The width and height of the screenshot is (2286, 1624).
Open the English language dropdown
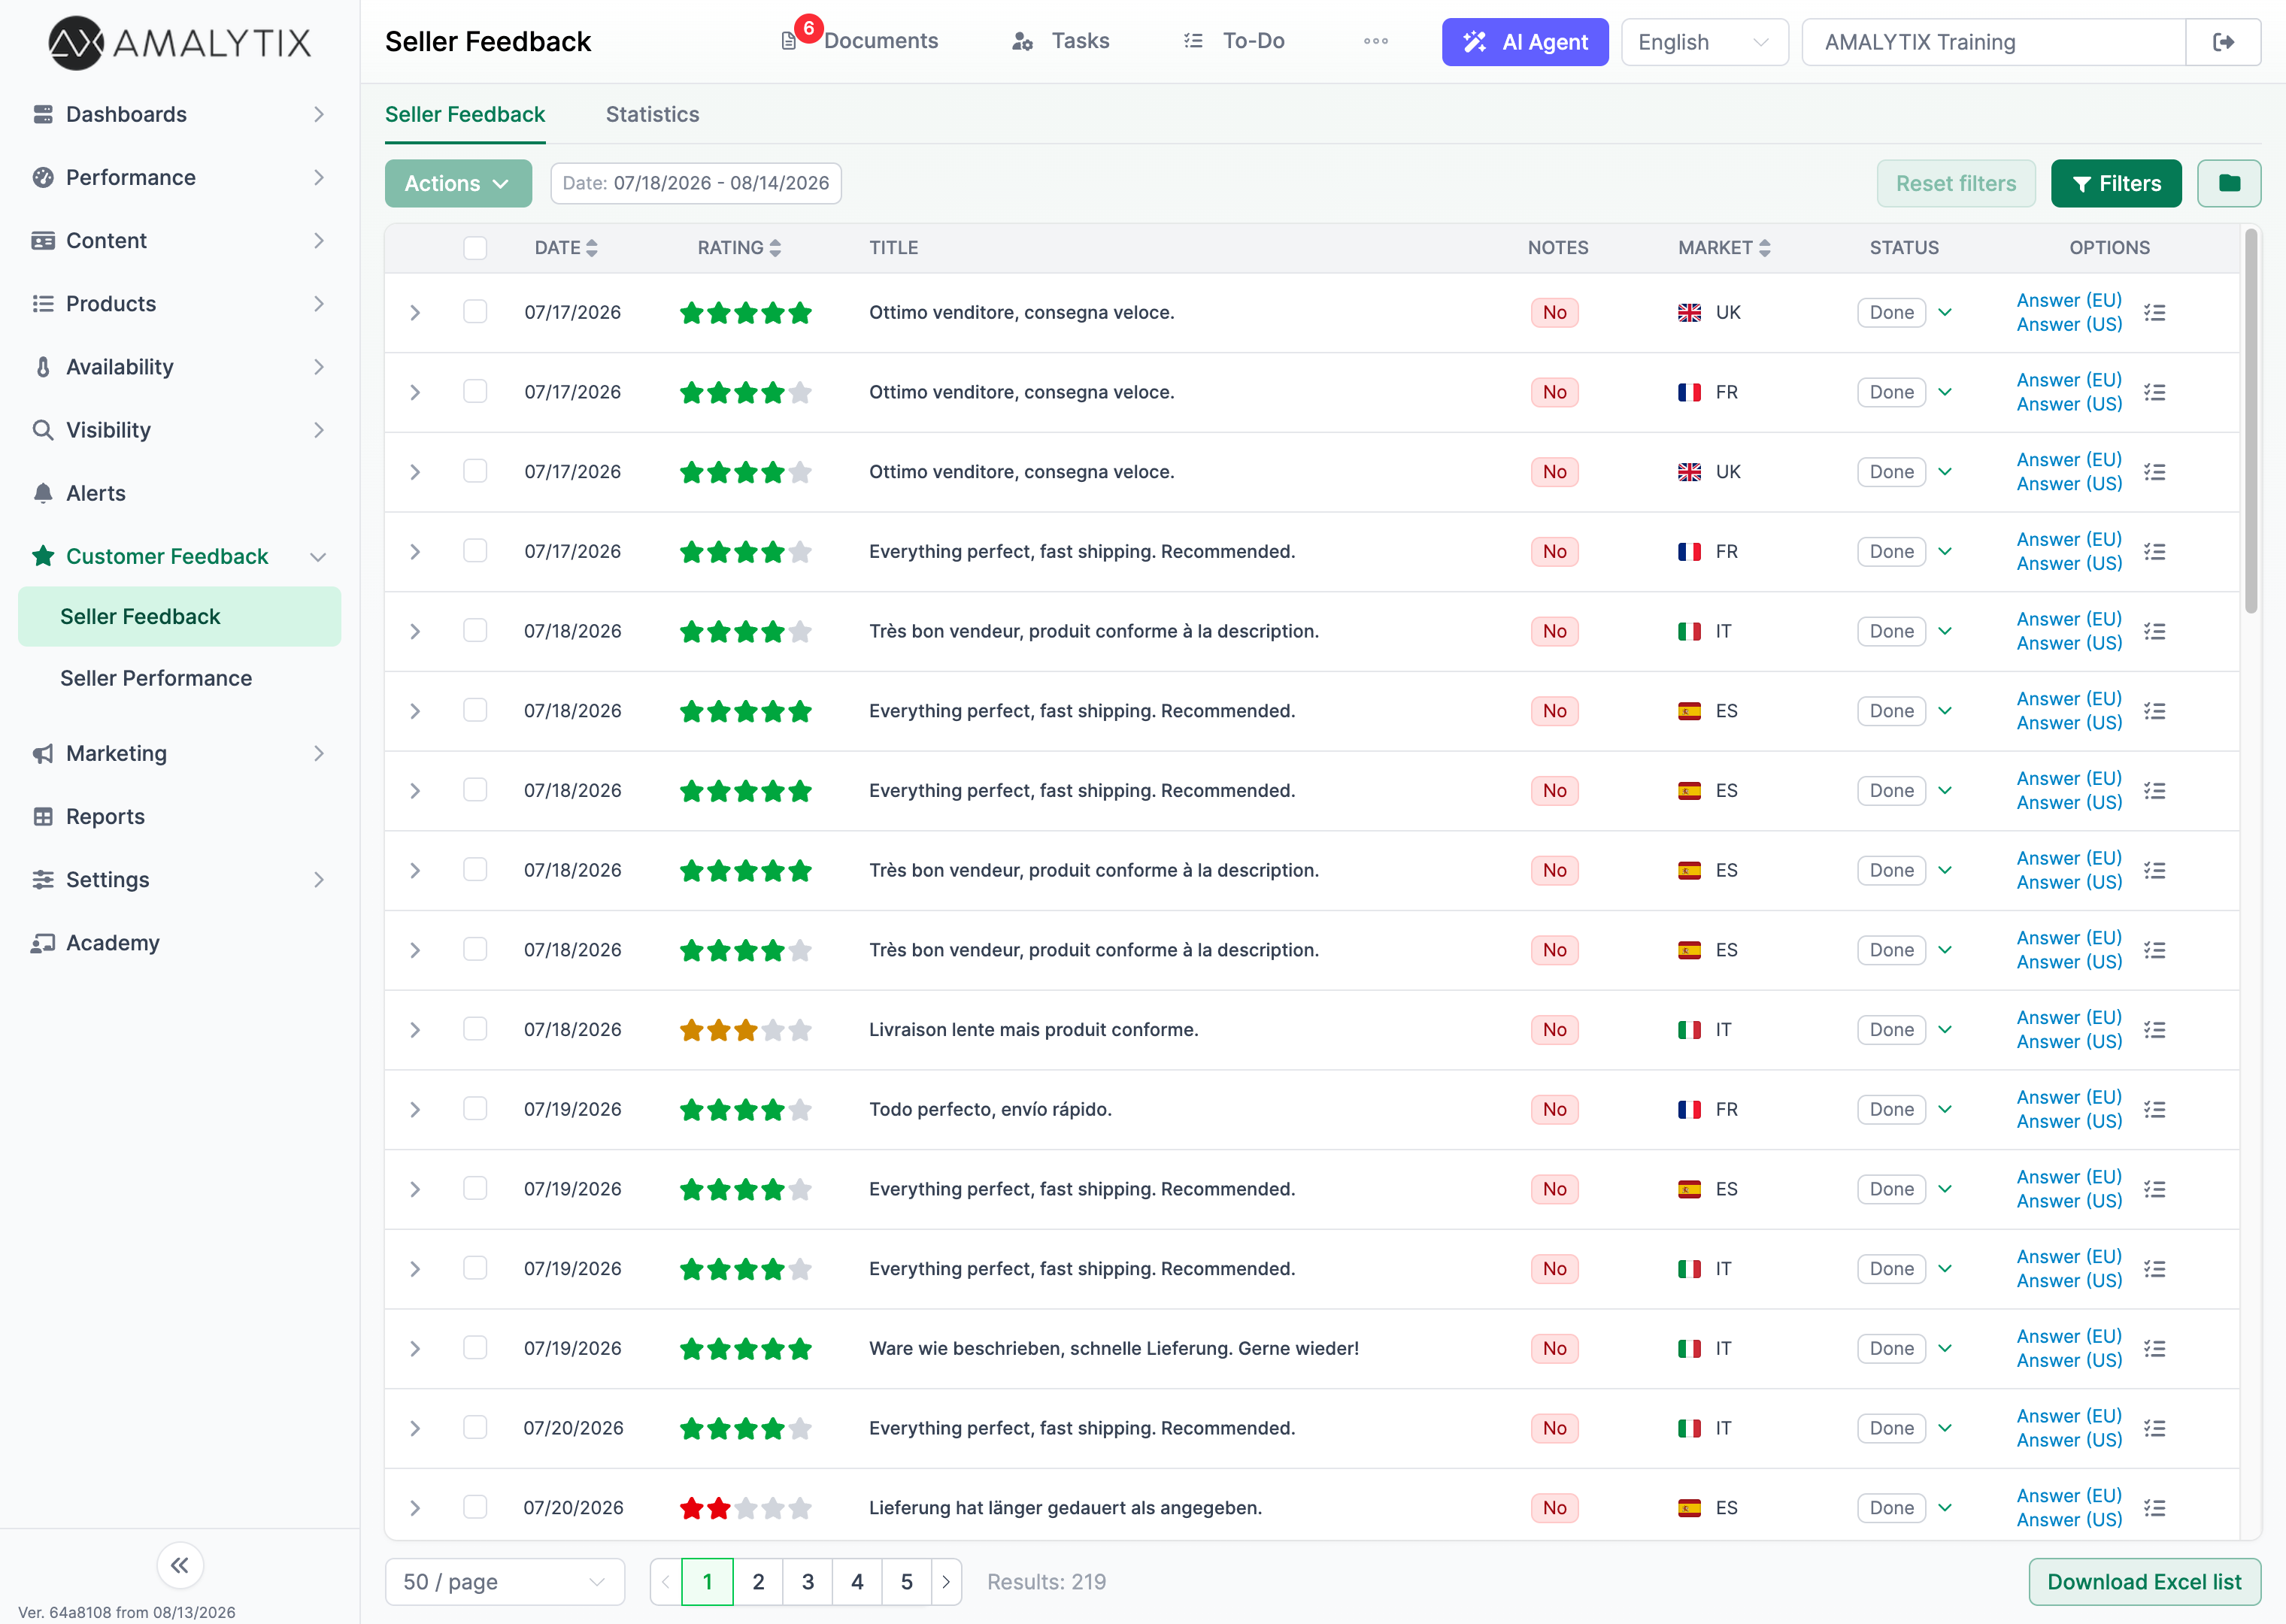(1704, 42)
